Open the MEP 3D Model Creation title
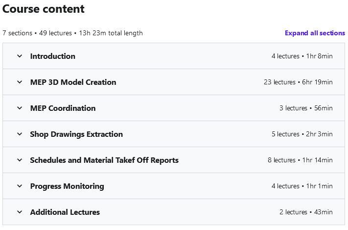The width and height of the screenshot is (348, 230). coord(73,82)
